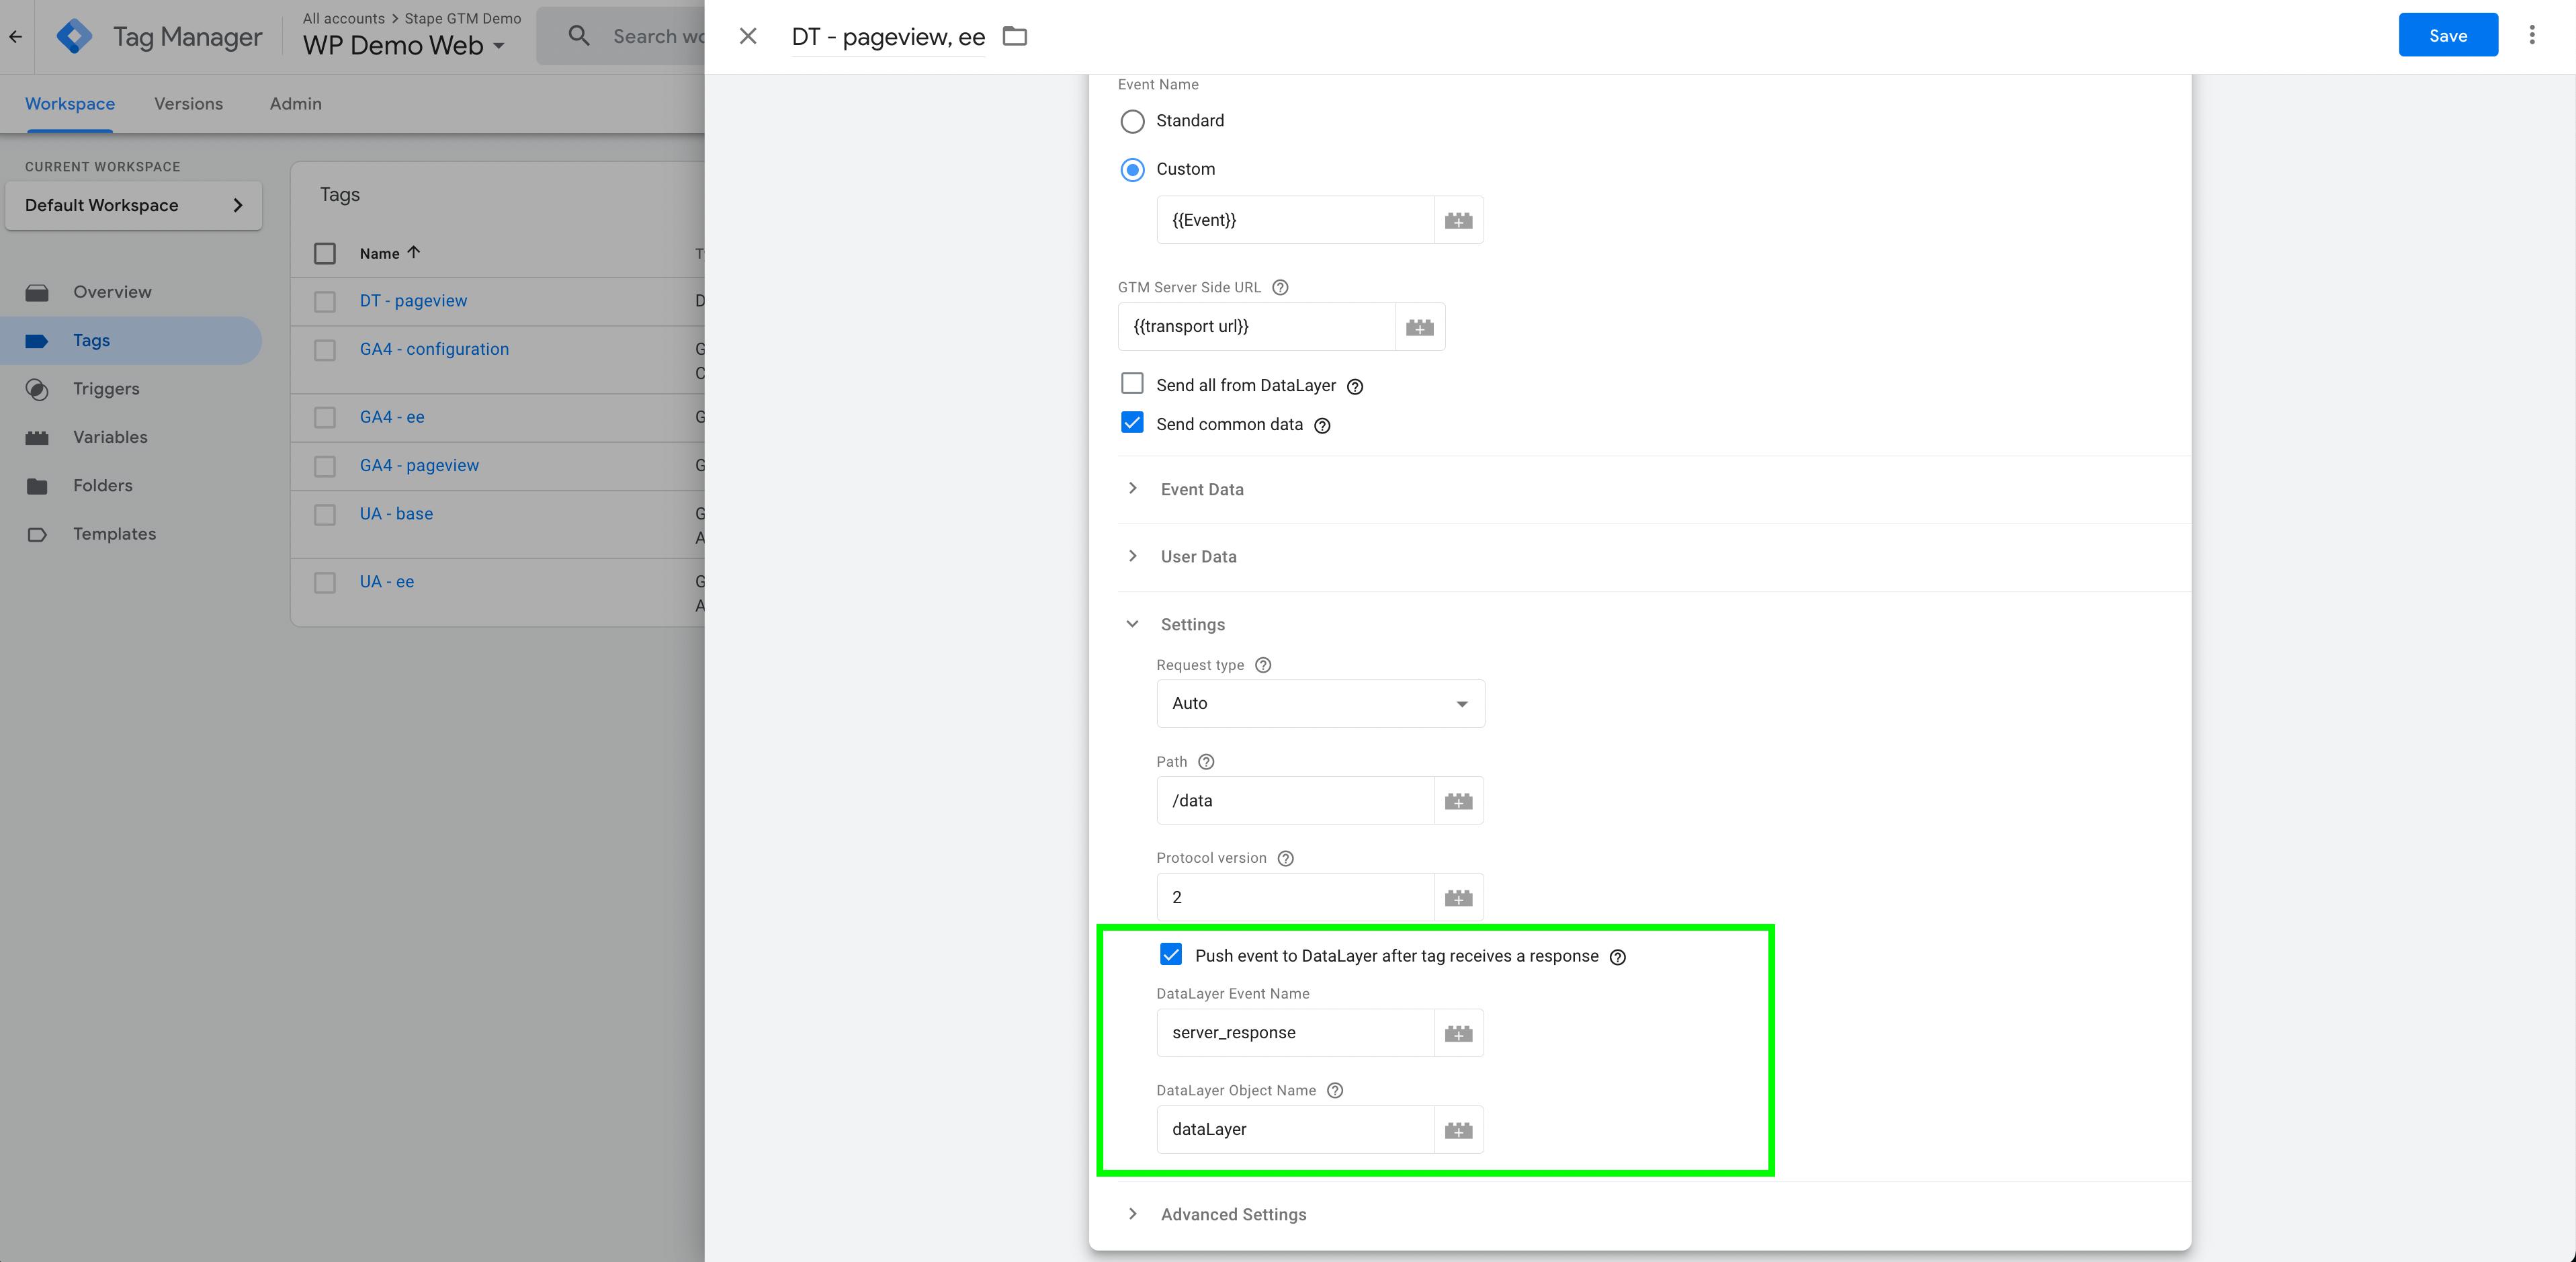
Task: Open the UA - ee tag link
Action: pyautogui.click(x=387, y=582)
